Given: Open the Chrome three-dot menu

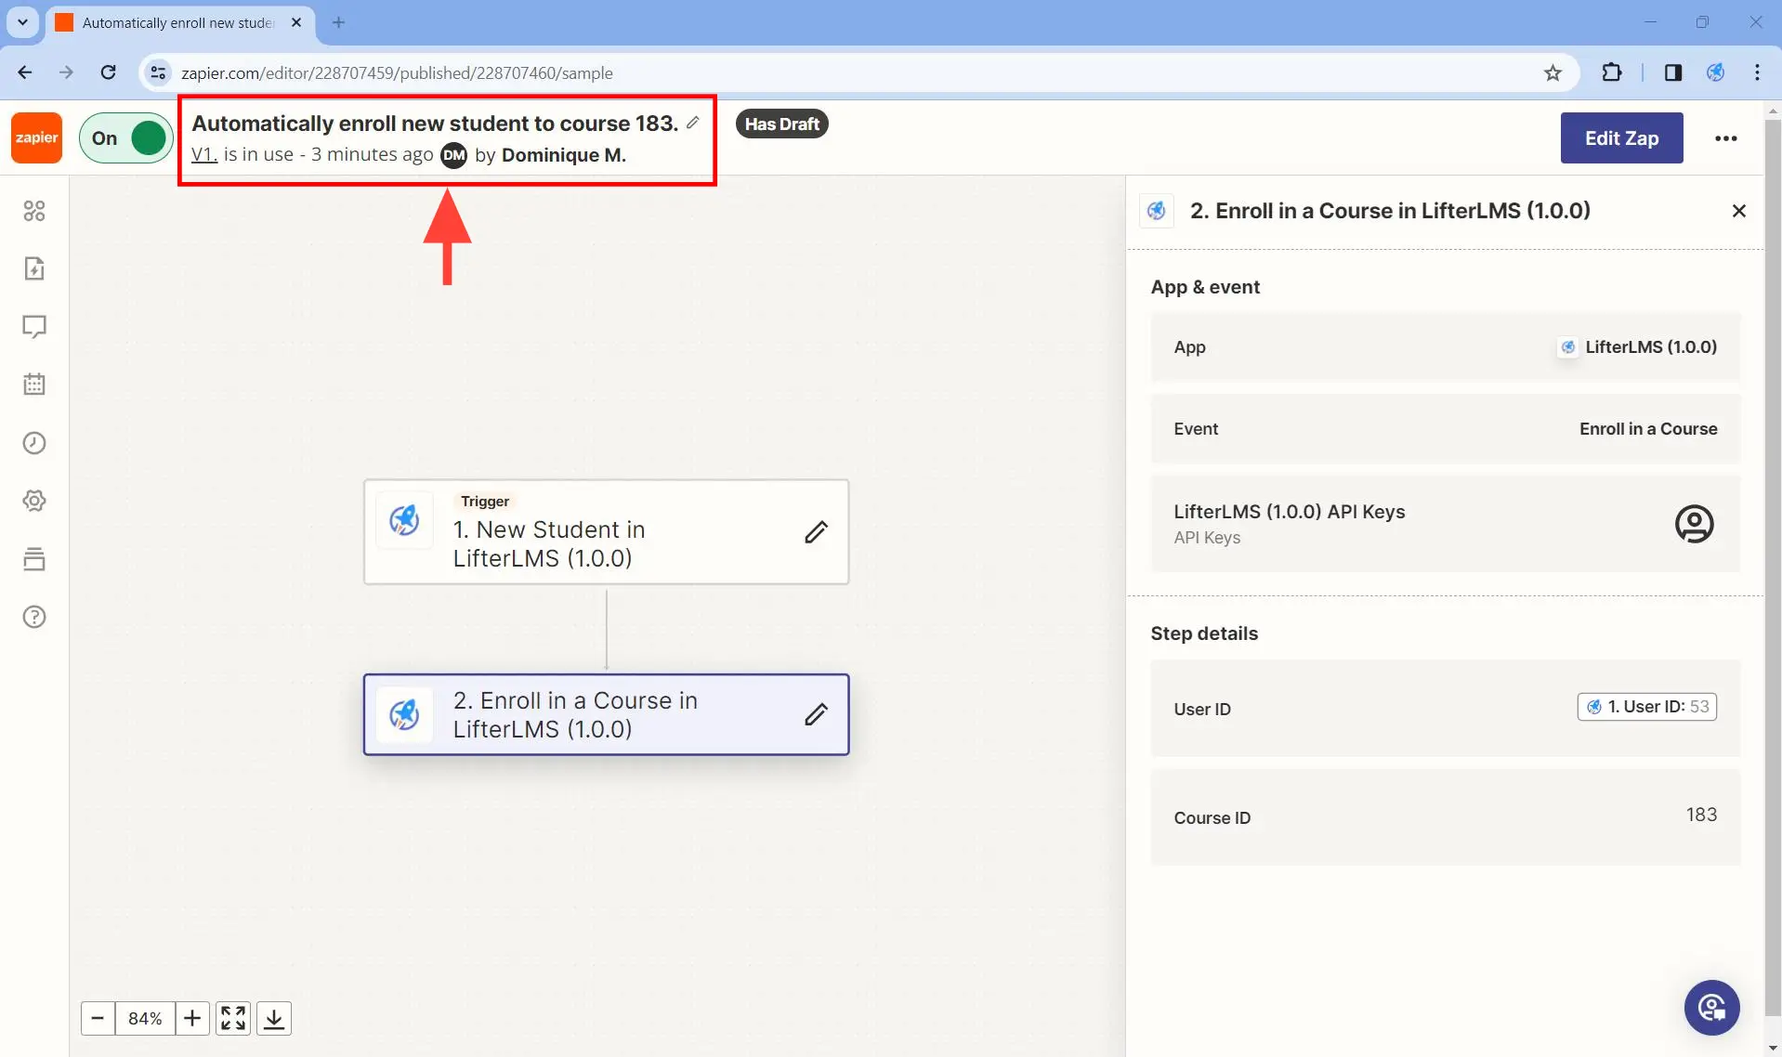Looking at the screenshot, I should coord(1757,72).
